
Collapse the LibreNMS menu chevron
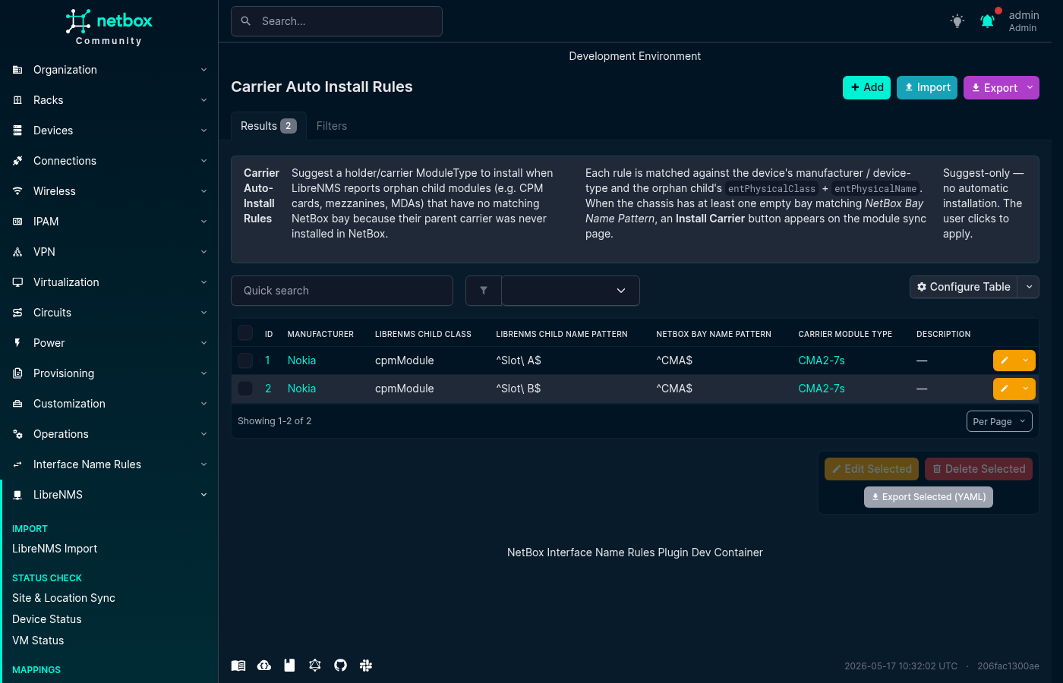tap(203, 495)
